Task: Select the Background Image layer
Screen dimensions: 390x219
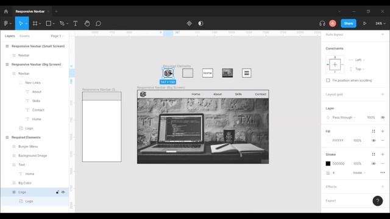Action: click(32, 156)
